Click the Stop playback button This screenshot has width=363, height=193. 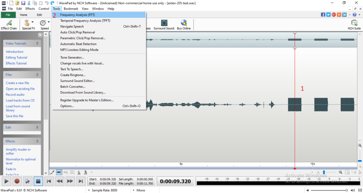click(38, 181)
